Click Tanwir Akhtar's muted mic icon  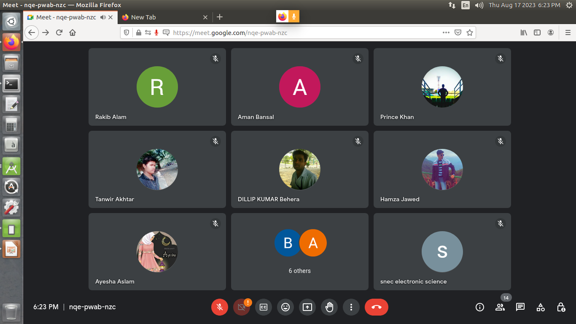click(x=215, y=141)
